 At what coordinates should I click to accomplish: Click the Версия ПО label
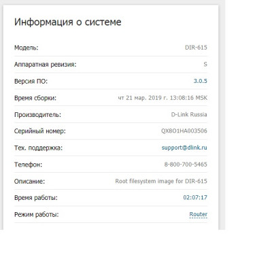31,81
